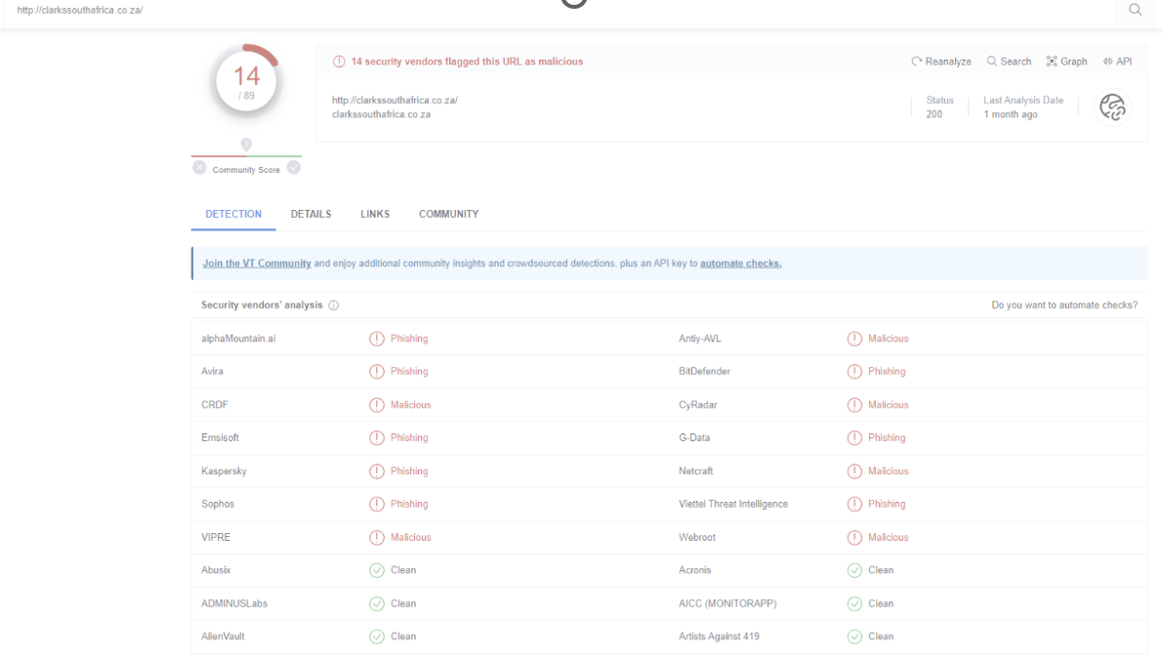The image size is (1162, 656).
Task: Click the Sophos Phishing alert icon
Action: click(377, 504)
